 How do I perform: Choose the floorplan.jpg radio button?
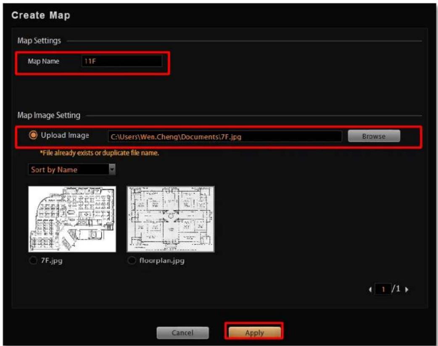[x=131, y=260]
